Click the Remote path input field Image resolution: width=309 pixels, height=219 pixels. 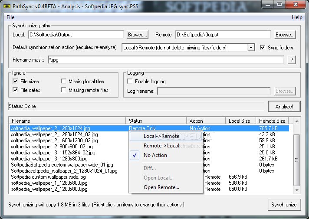223,35
